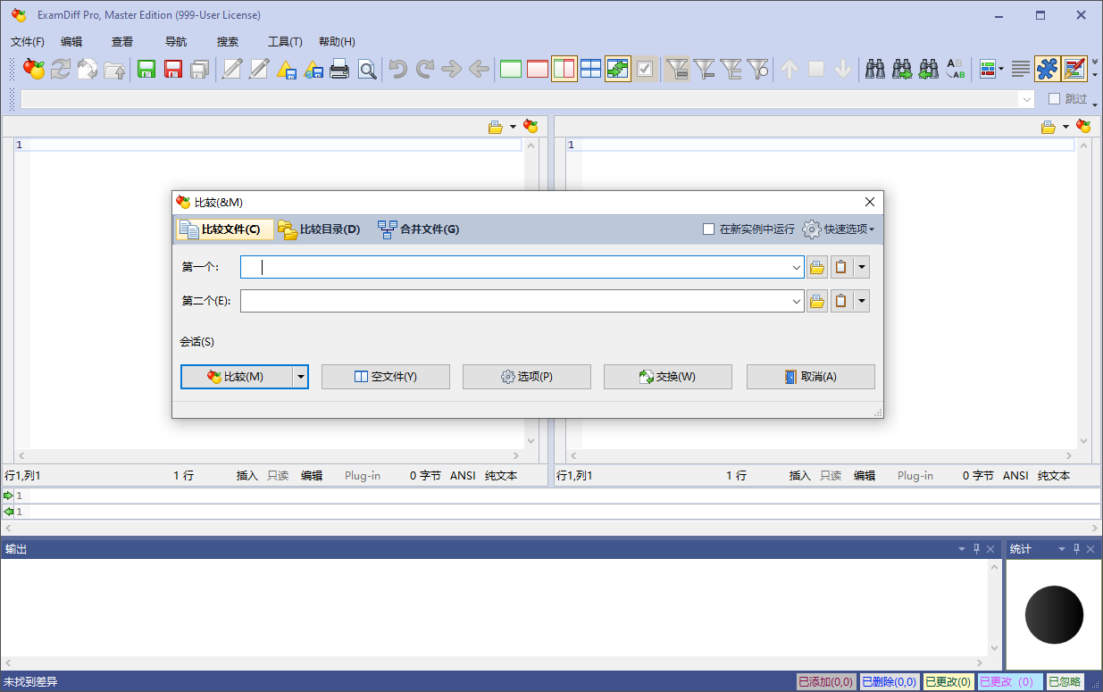Open print preview magnifier icon
This screenshot has height=692, width=1103.
367,69
